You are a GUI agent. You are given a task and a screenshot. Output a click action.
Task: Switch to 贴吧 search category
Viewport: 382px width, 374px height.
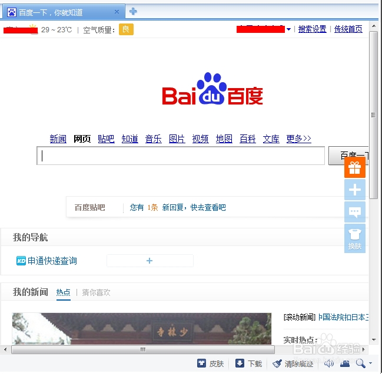(x=106, y=139)
